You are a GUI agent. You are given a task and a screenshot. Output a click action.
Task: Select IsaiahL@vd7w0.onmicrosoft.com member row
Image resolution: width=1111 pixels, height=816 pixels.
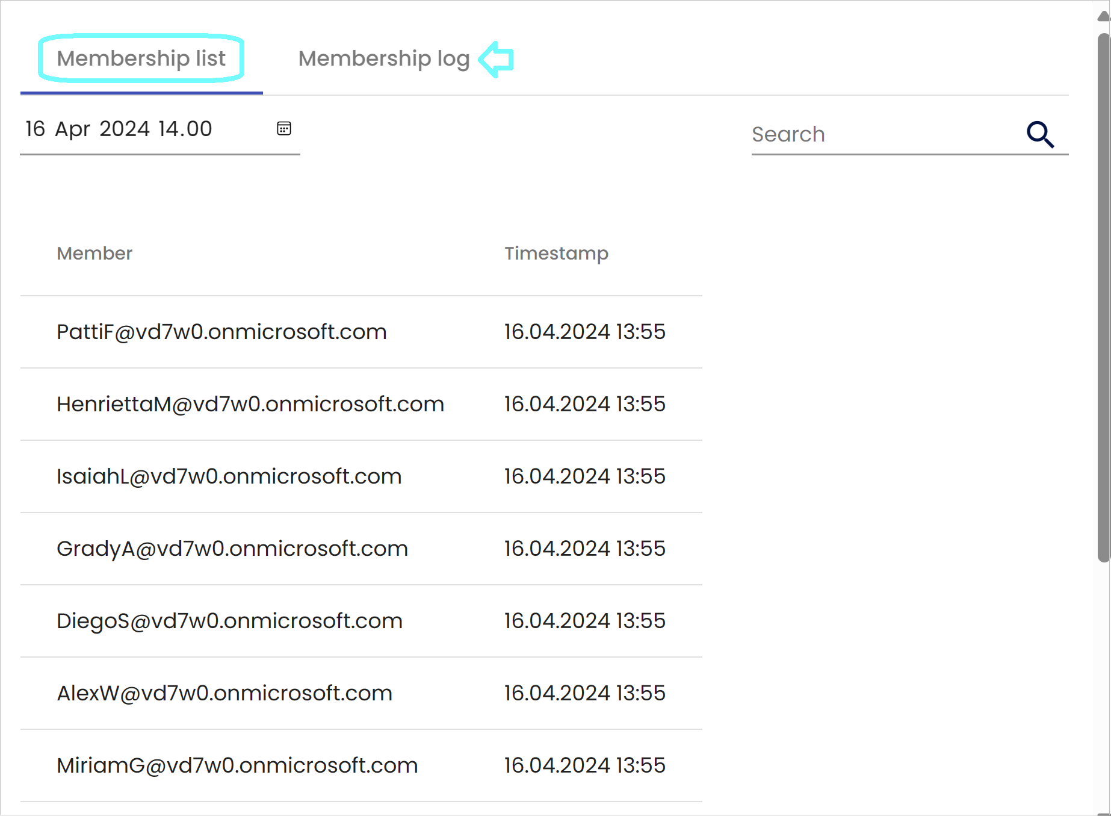(361, 476)
